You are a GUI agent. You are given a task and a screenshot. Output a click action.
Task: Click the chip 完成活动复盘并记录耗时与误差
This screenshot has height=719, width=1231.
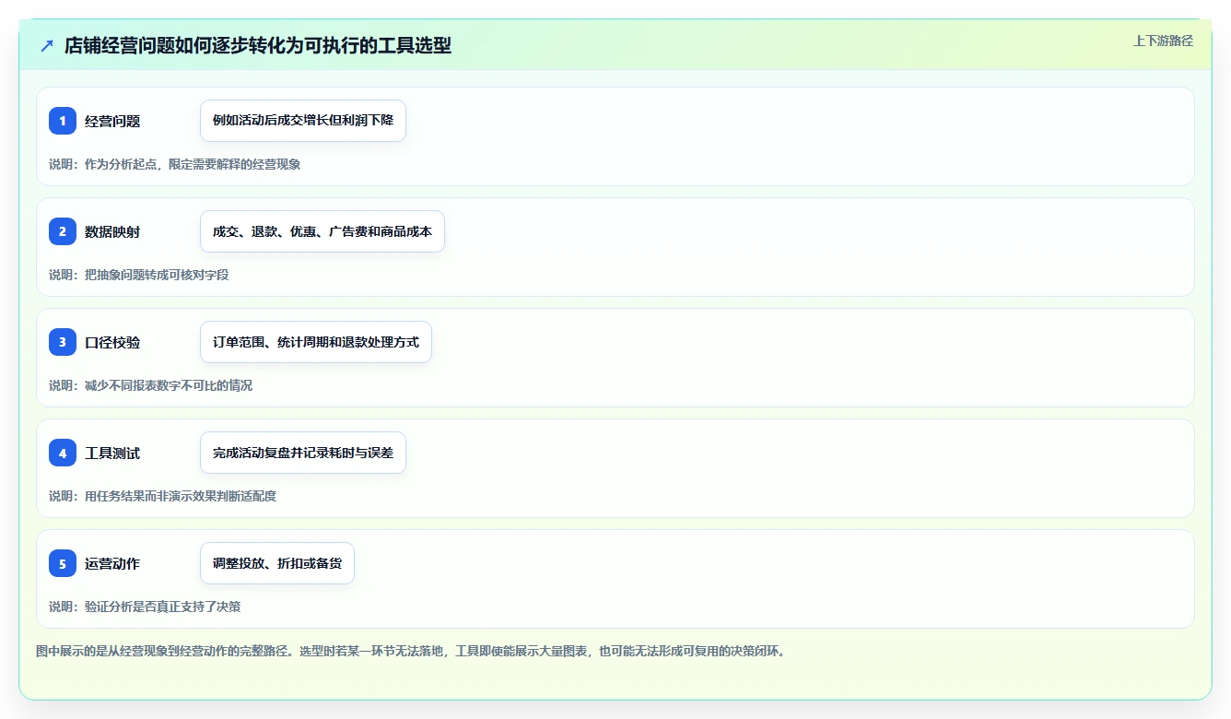(303, 453)
